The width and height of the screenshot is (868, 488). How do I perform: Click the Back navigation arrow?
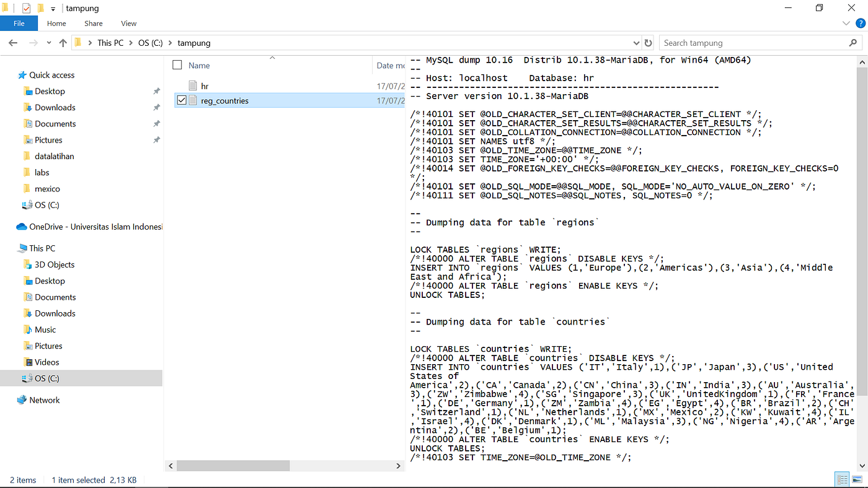(x=13, y=43)
